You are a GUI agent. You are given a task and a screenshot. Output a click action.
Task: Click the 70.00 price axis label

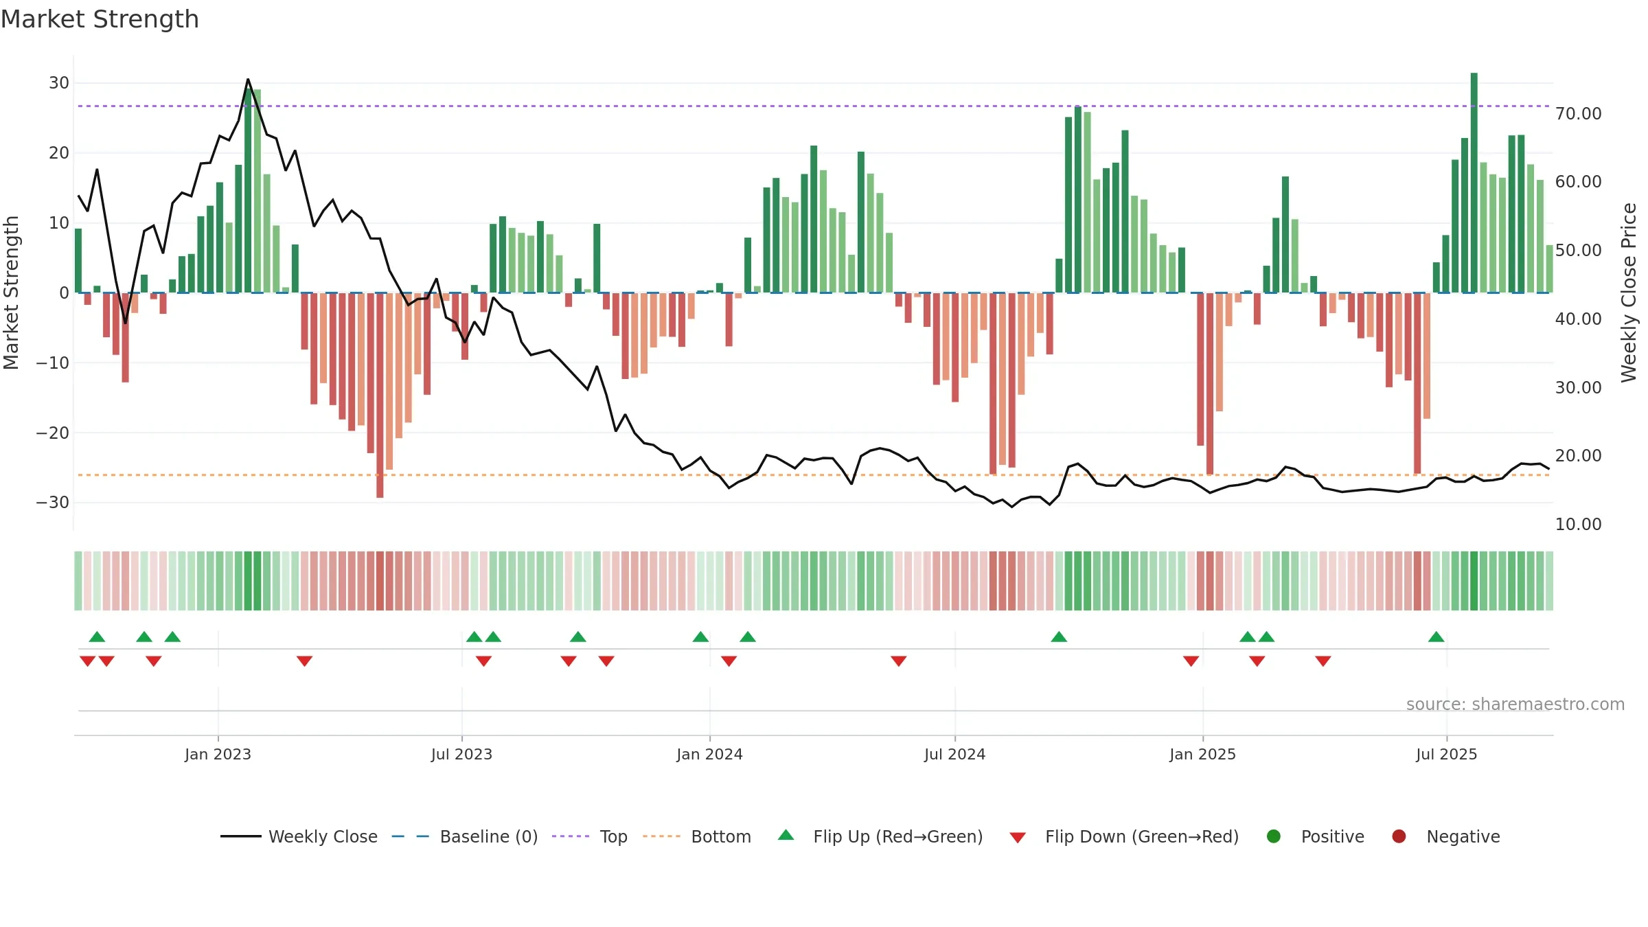[x=1578, y=113]
